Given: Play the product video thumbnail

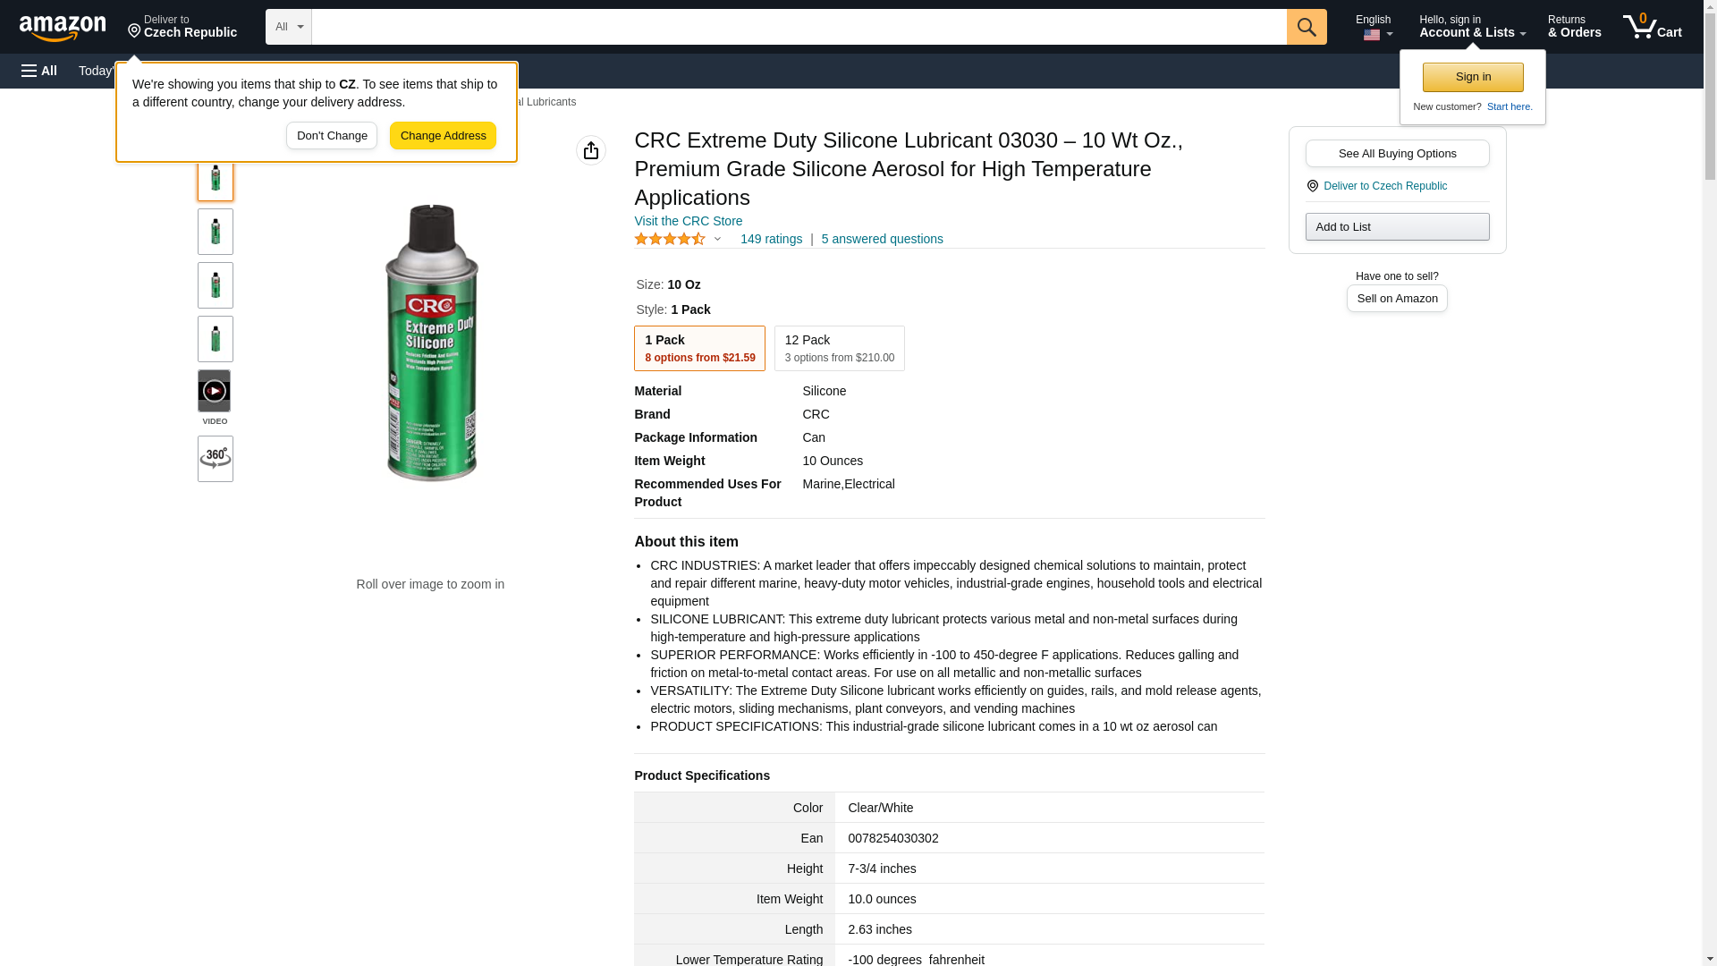Looking at the screenshot, I should pos(215,392).
